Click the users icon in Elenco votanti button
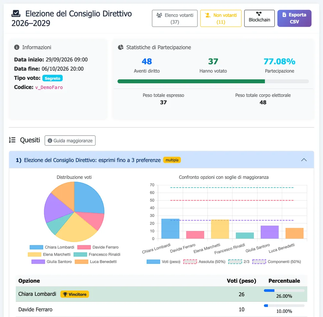 point(159,15)
